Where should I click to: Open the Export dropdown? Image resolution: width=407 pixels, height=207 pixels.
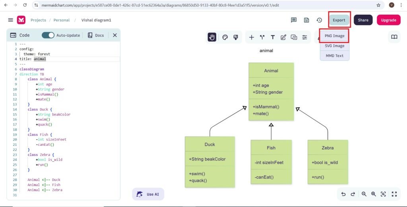[x=339, y=20]
